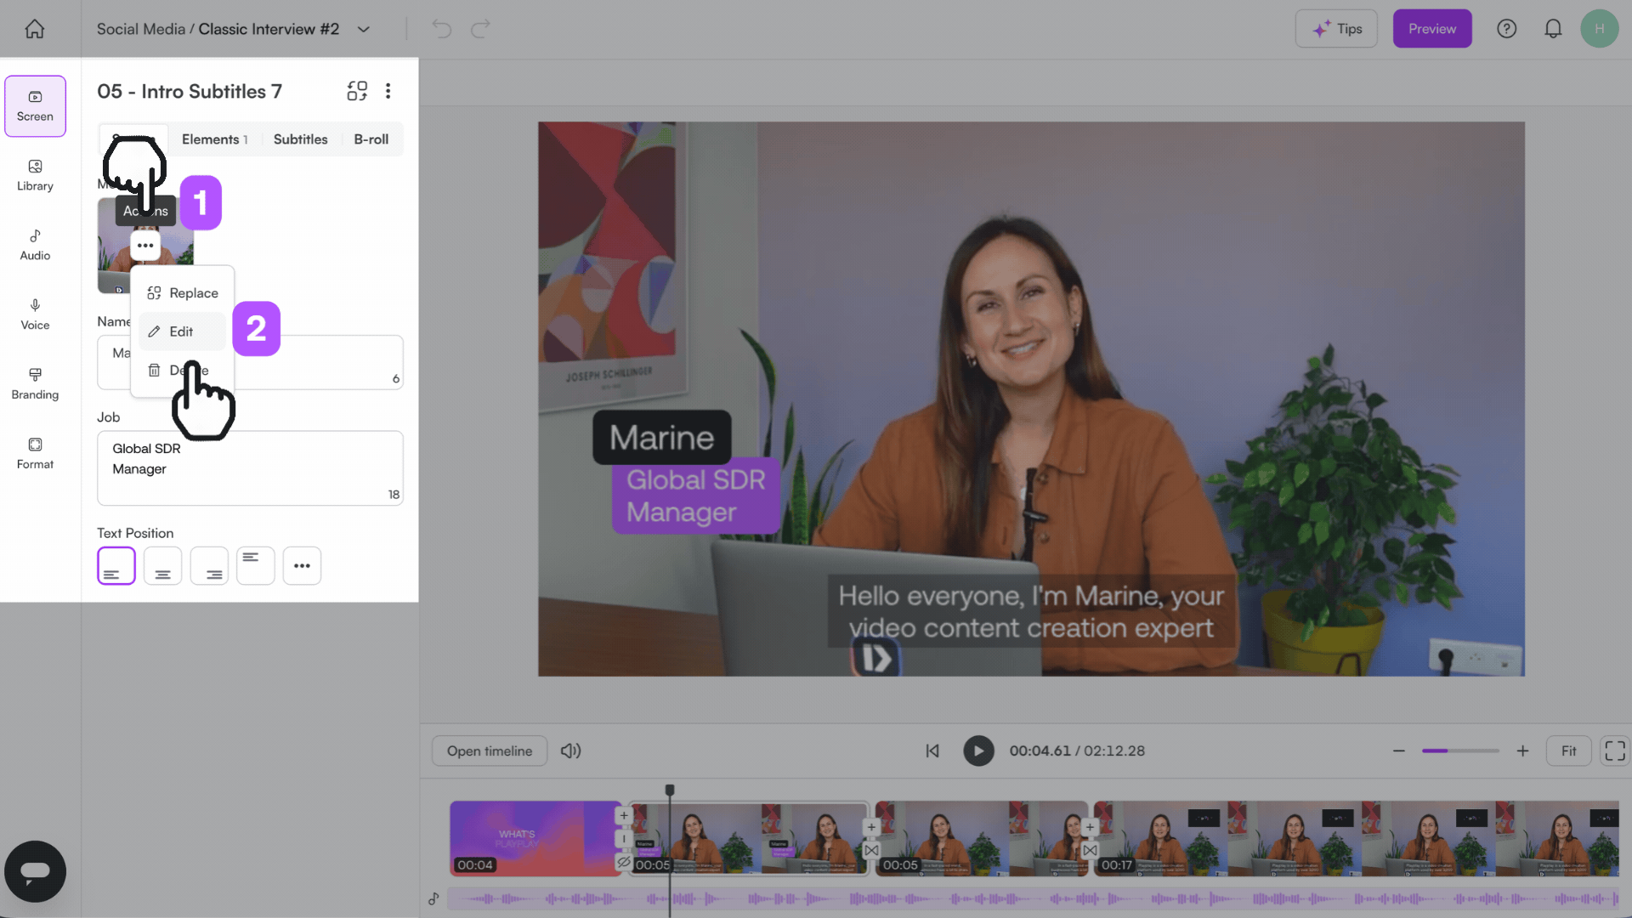The image size is (1632, 918).
Task: Split the clip at the cursor
Action: pos(624,839)
